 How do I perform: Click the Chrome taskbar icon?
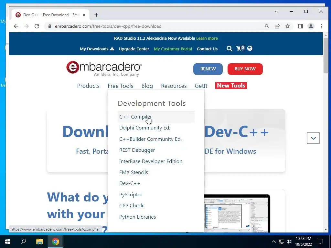56,242
